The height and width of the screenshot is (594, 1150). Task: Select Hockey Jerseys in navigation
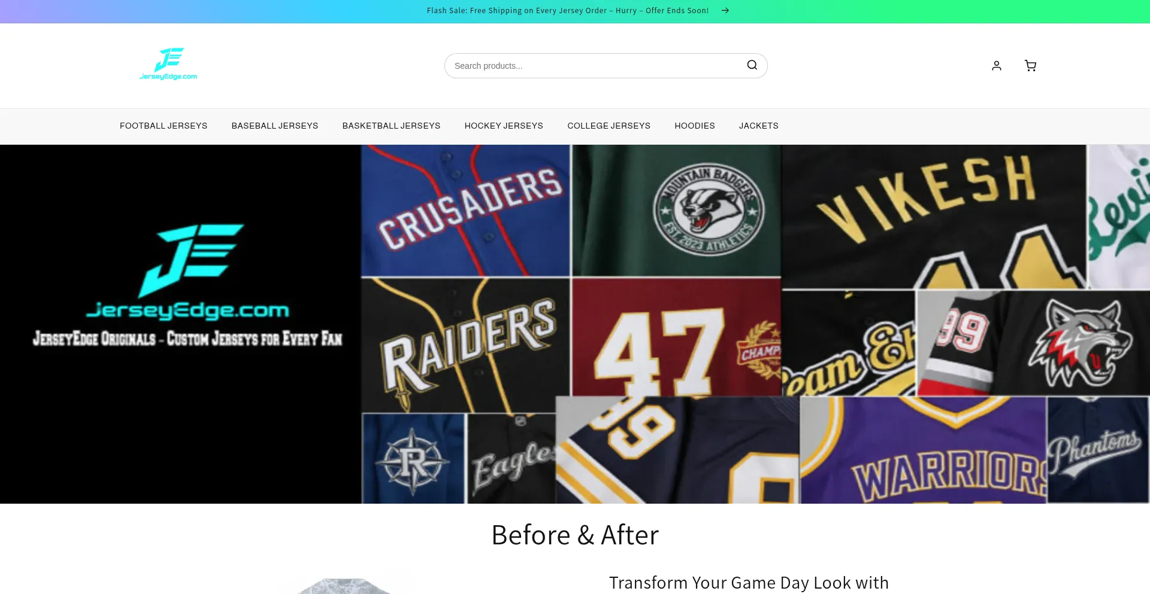tap(504, 126)
